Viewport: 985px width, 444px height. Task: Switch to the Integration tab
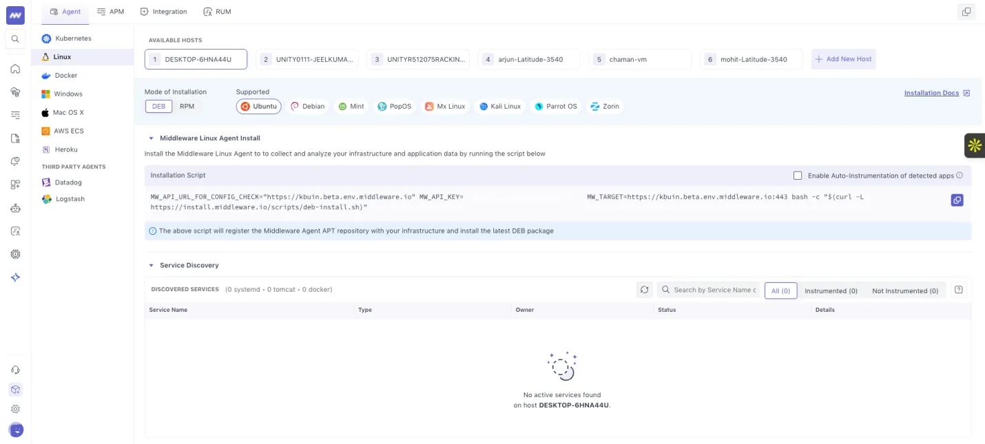tap(163, 12)
